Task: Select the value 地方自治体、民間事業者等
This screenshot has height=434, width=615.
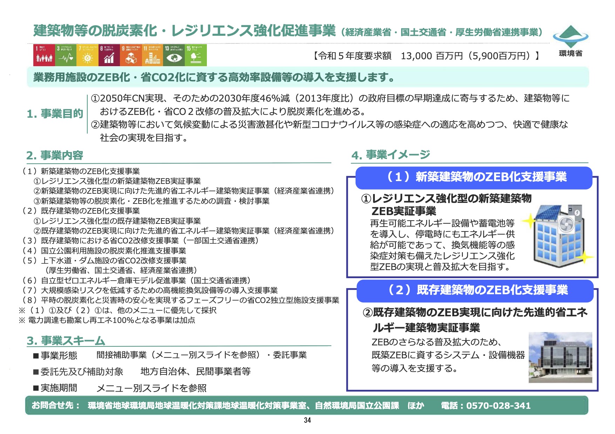Action: 196,371
